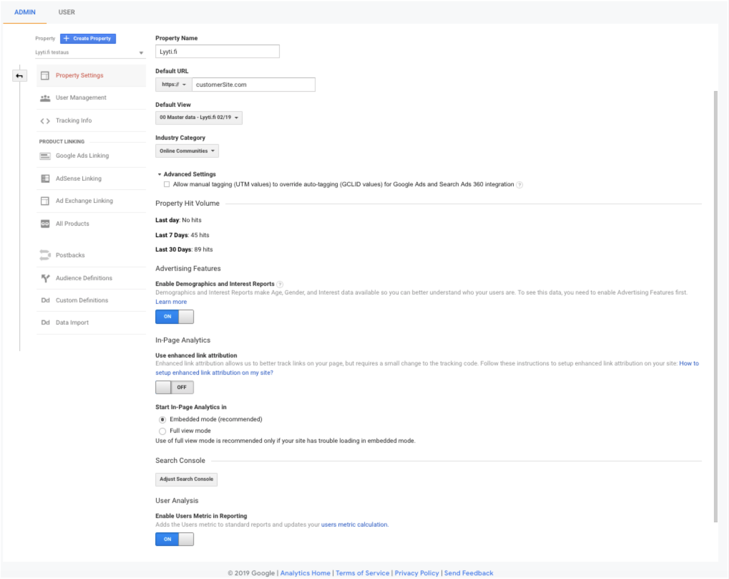This screenshot has height=579, width=729.
Task: Click the Adjust Search Console button
Action: (x=186, y=479)
